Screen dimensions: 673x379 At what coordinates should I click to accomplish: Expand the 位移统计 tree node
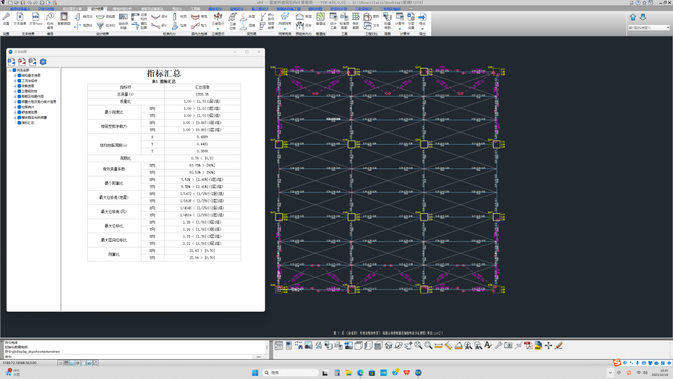point(15,107)
